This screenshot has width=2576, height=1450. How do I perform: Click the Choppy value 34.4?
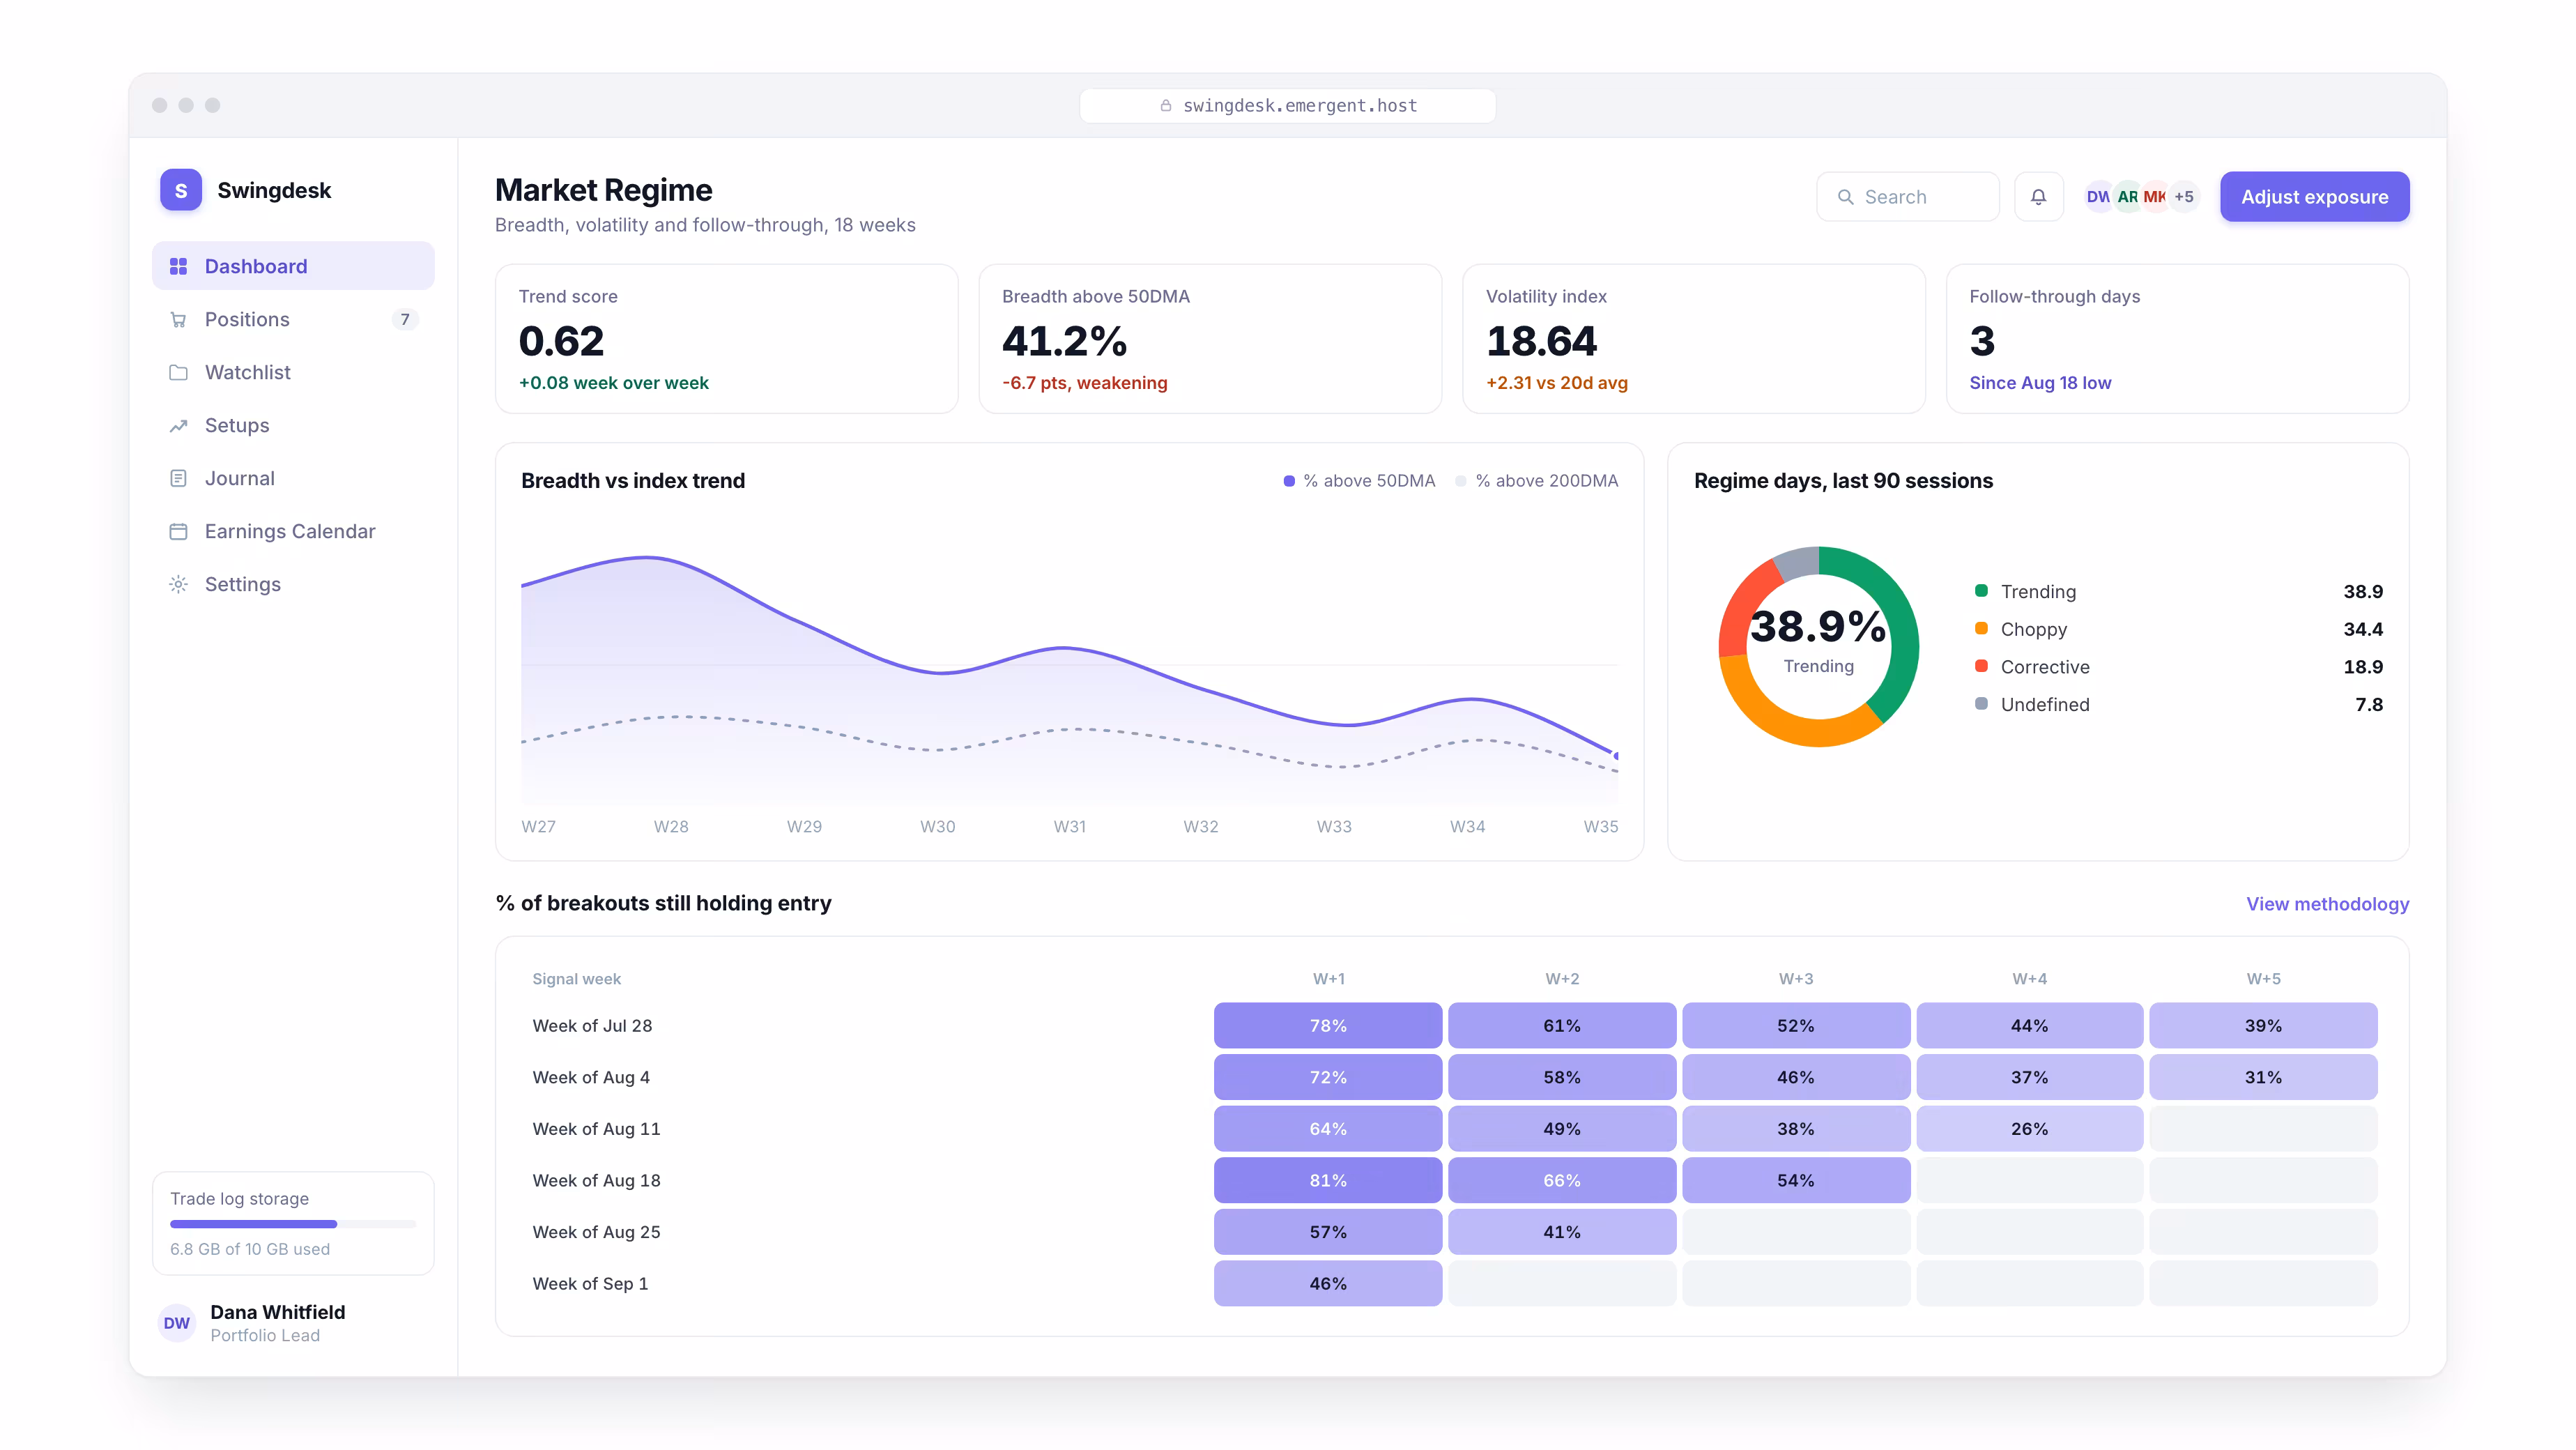2362,629
